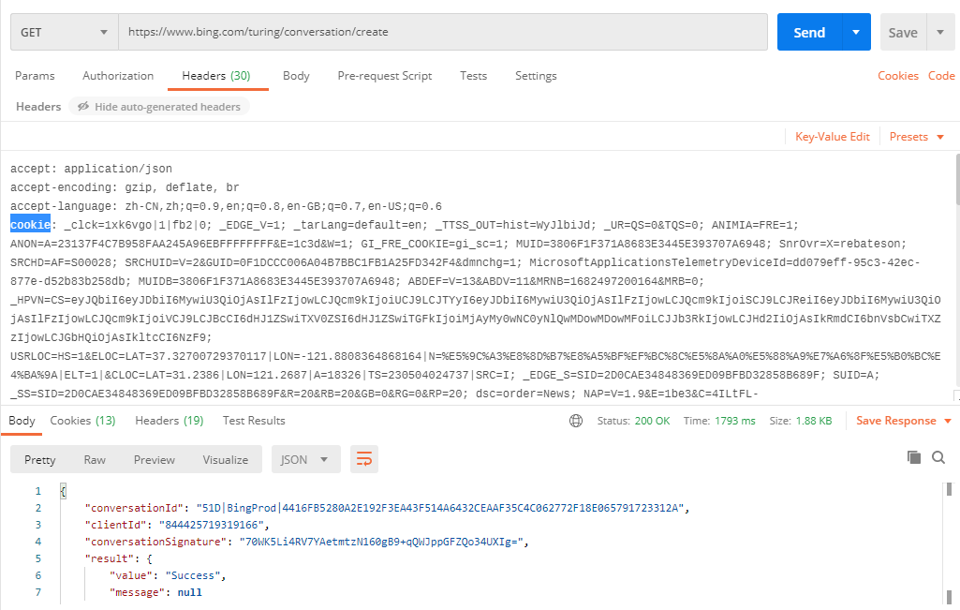The height and width of the screenshot is (610, 960).
Task: Click the Send button
Action: point(808,31)
